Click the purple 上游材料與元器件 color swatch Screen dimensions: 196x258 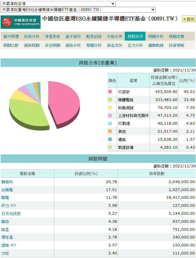tap(110, 116)
